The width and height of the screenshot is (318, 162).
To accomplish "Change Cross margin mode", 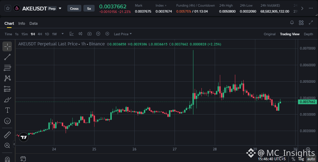I will (74, 8).
